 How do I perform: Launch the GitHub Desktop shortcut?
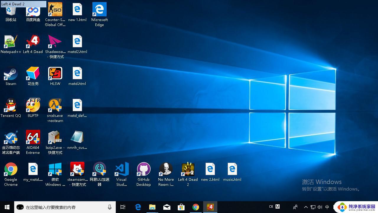click(x=144, y=174)
